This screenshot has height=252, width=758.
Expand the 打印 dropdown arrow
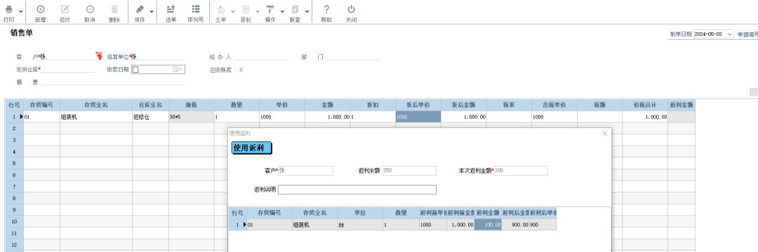click(x=21, y=12)
